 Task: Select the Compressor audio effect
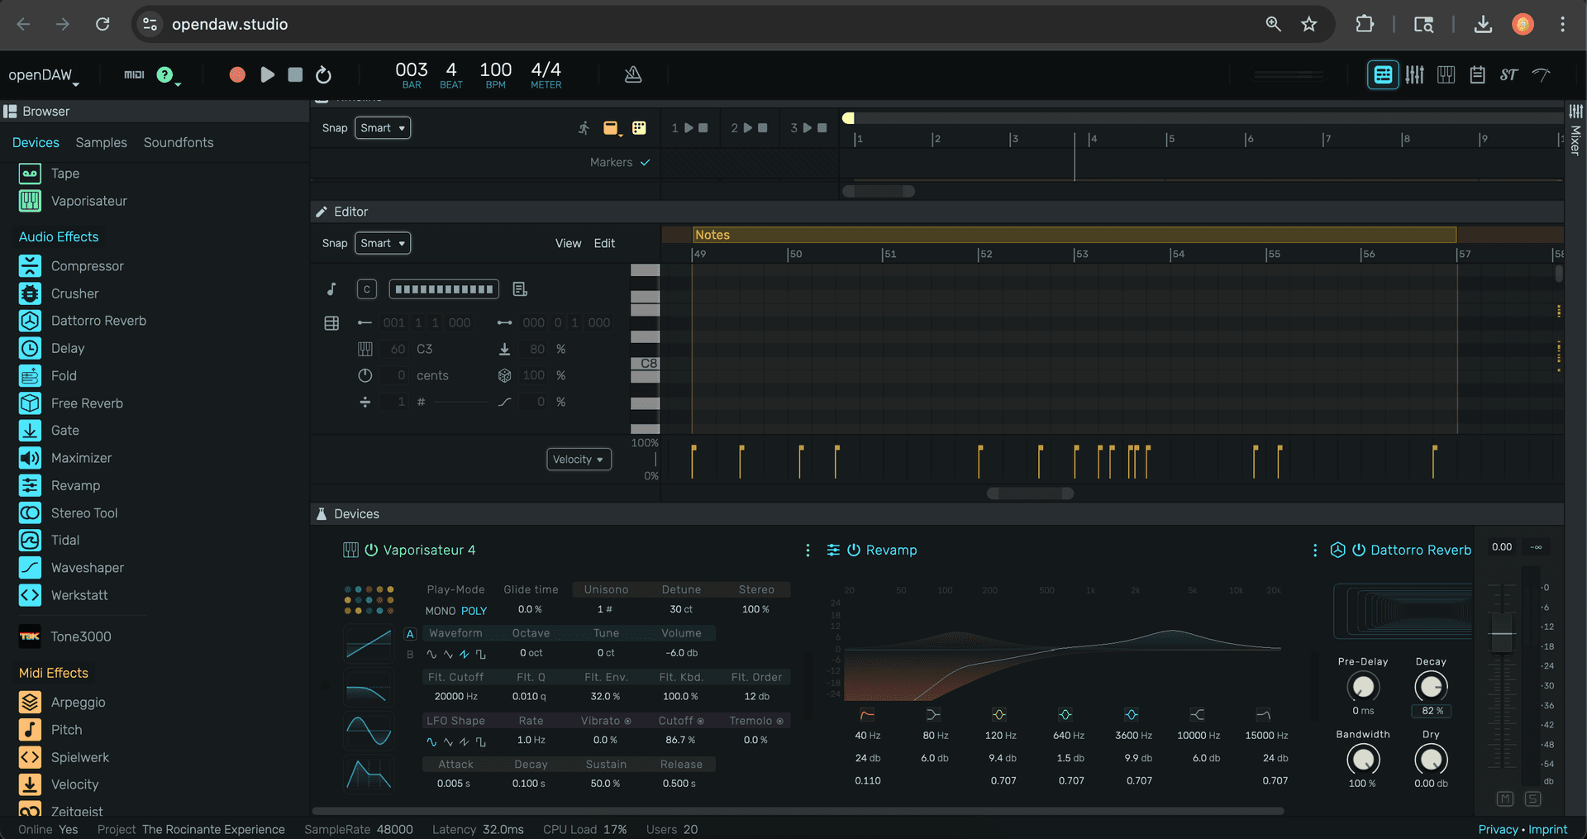88,265
